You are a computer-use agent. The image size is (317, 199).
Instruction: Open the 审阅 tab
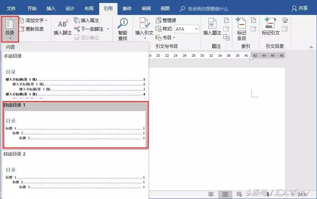[x=146, y=9]
